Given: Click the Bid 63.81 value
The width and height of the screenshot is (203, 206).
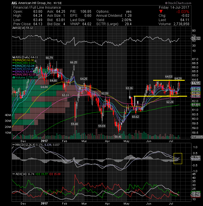Looking at the screenshot, I should coord(61,20).
